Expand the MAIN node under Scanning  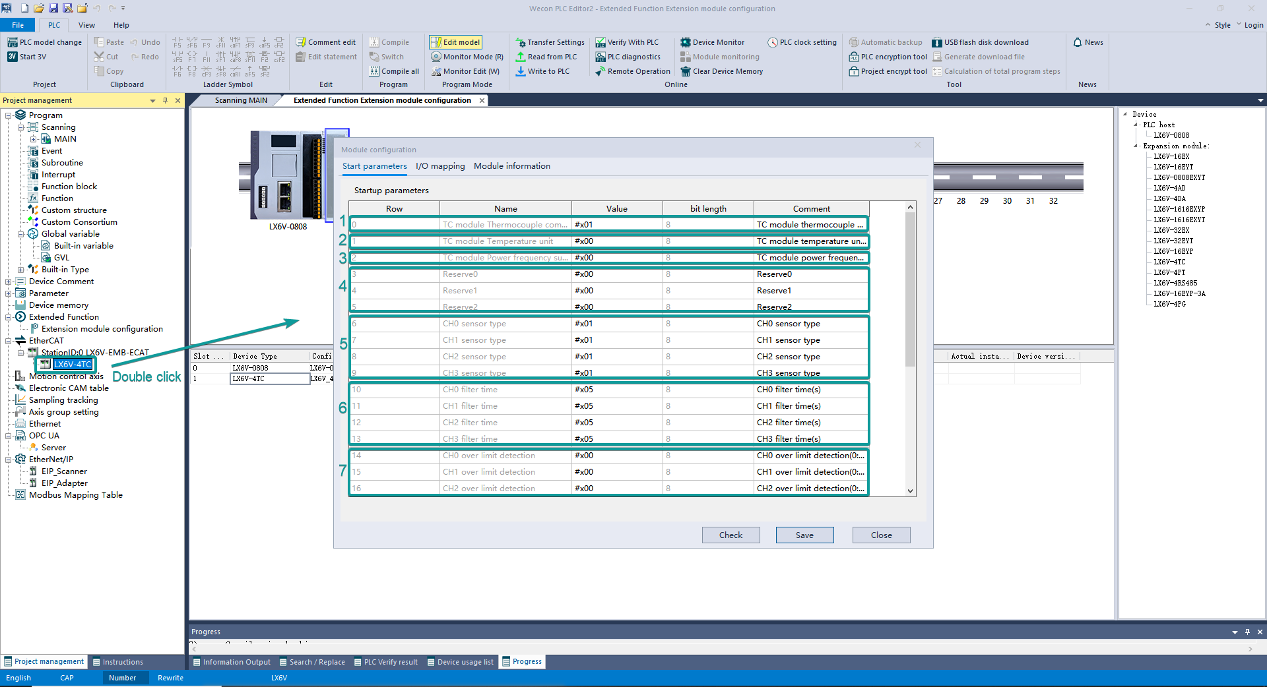[x=34, y=139]
